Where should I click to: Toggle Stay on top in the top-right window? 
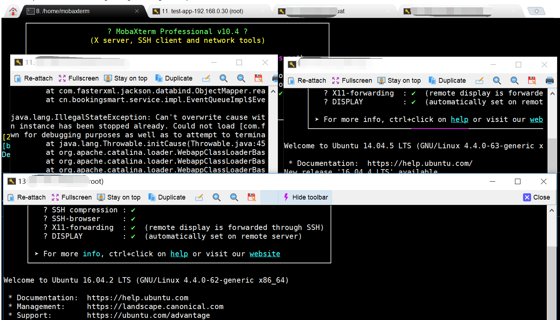click(x=399, y=81)
